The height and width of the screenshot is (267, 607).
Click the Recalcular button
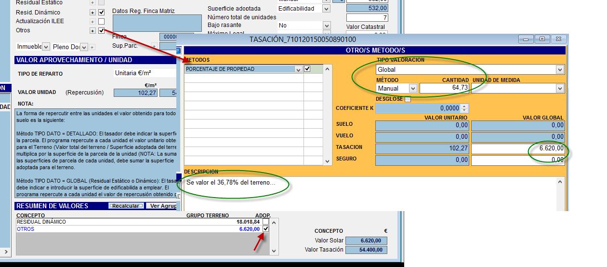point(126,206)
